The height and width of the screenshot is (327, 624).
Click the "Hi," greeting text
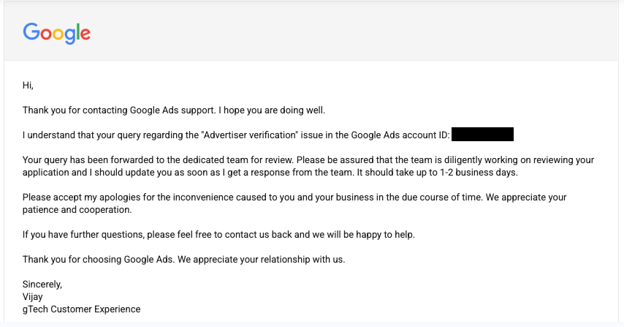pos(28,86)
